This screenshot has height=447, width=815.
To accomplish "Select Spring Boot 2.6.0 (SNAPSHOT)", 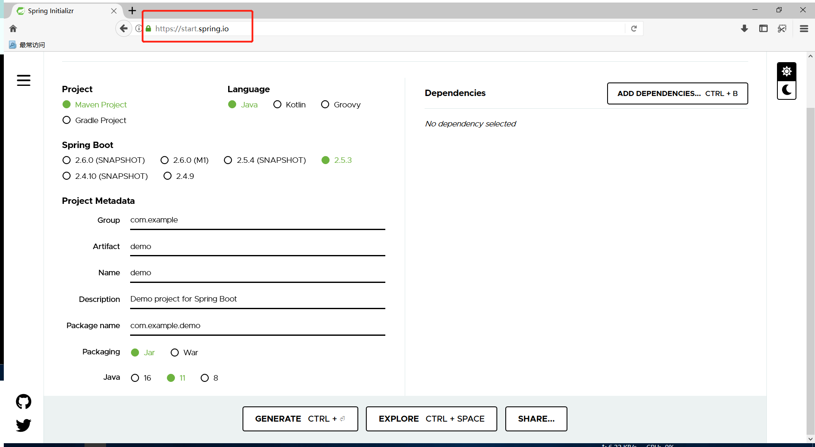I will (x=104, y=160).
